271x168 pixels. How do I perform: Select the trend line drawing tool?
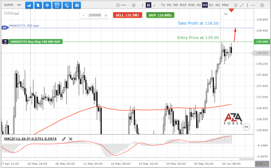tap(242, 5)
